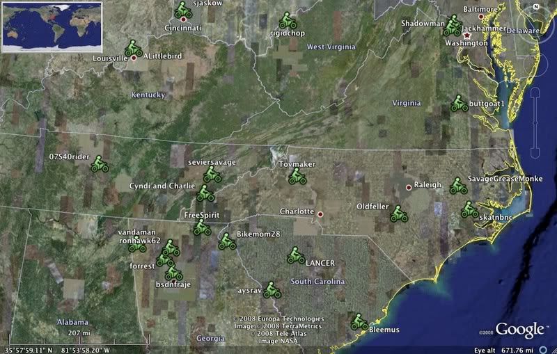
Task: Click the Jackhammer placemark label
Action: click(483, 28)
